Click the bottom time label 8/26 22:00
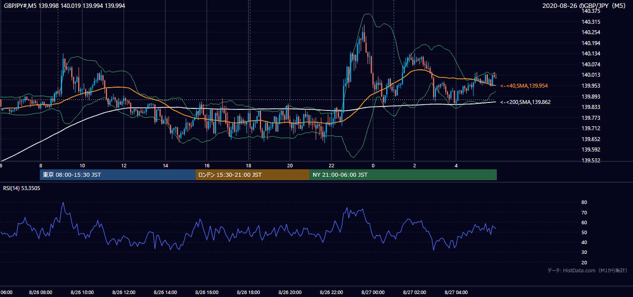The width and height of the screenshot is (633, 297). click(x=331, y=293)
